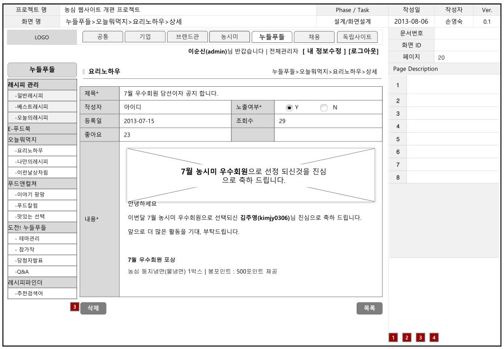
Task: Open the 기업 top navigation tab
Action: (145, 36)
